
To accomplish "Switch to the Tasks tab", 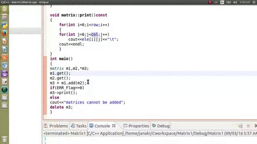I will (x=79, y=126).
